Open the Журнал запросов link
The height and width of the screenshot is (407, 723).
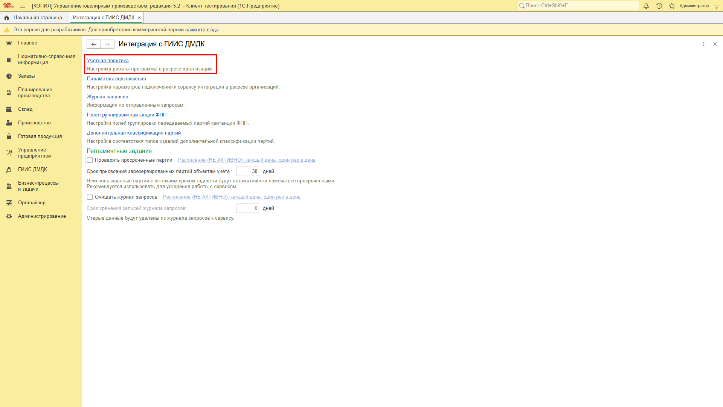point(107,97)
